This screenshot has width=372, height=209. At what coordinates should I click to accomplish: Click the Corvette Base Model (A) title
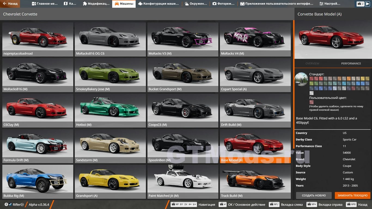coord(319,14)
